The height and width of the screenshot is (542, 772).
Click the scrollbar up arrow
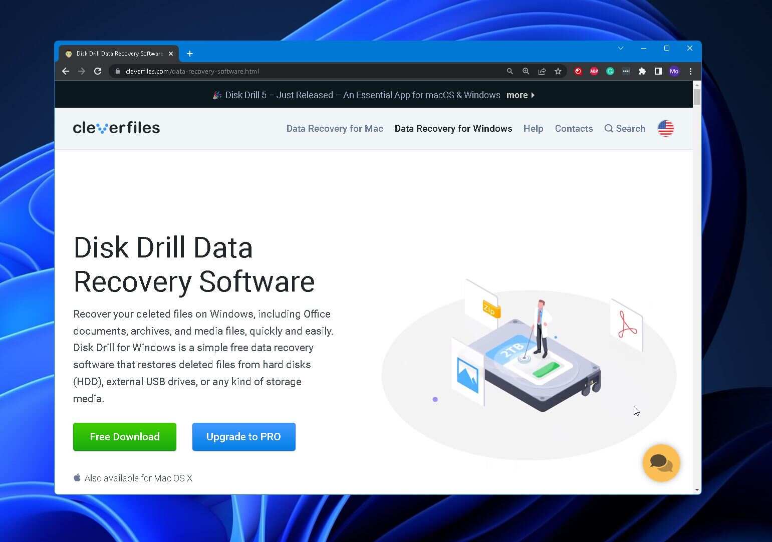coord(697,85)
